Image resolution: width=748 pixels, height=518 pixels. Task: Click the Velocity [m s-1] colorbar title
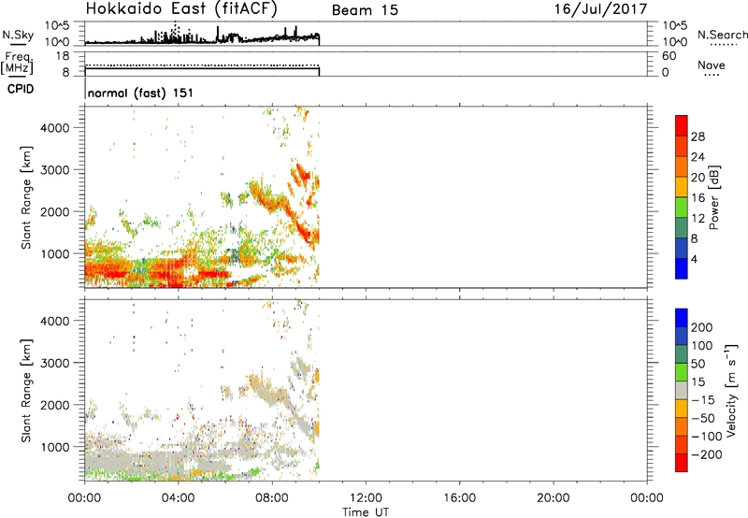pyautogui.click(x=731, y=390)
